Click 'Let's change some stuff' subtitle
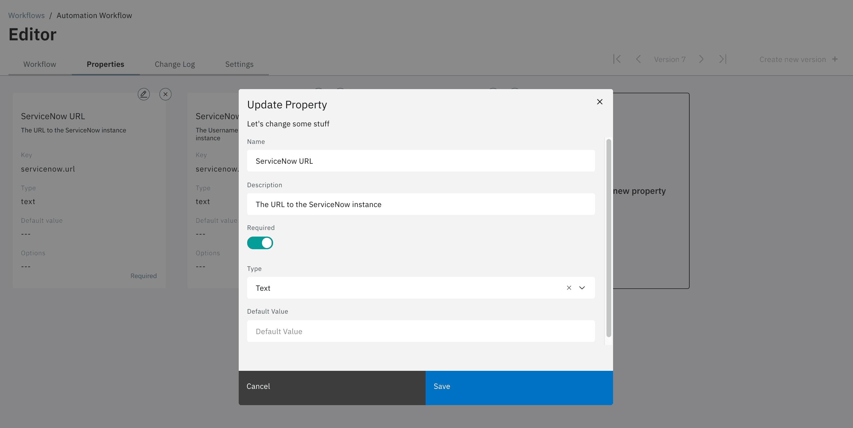Image resolution: width=853 pixels, height=428 pixels. tap(288, 124)
